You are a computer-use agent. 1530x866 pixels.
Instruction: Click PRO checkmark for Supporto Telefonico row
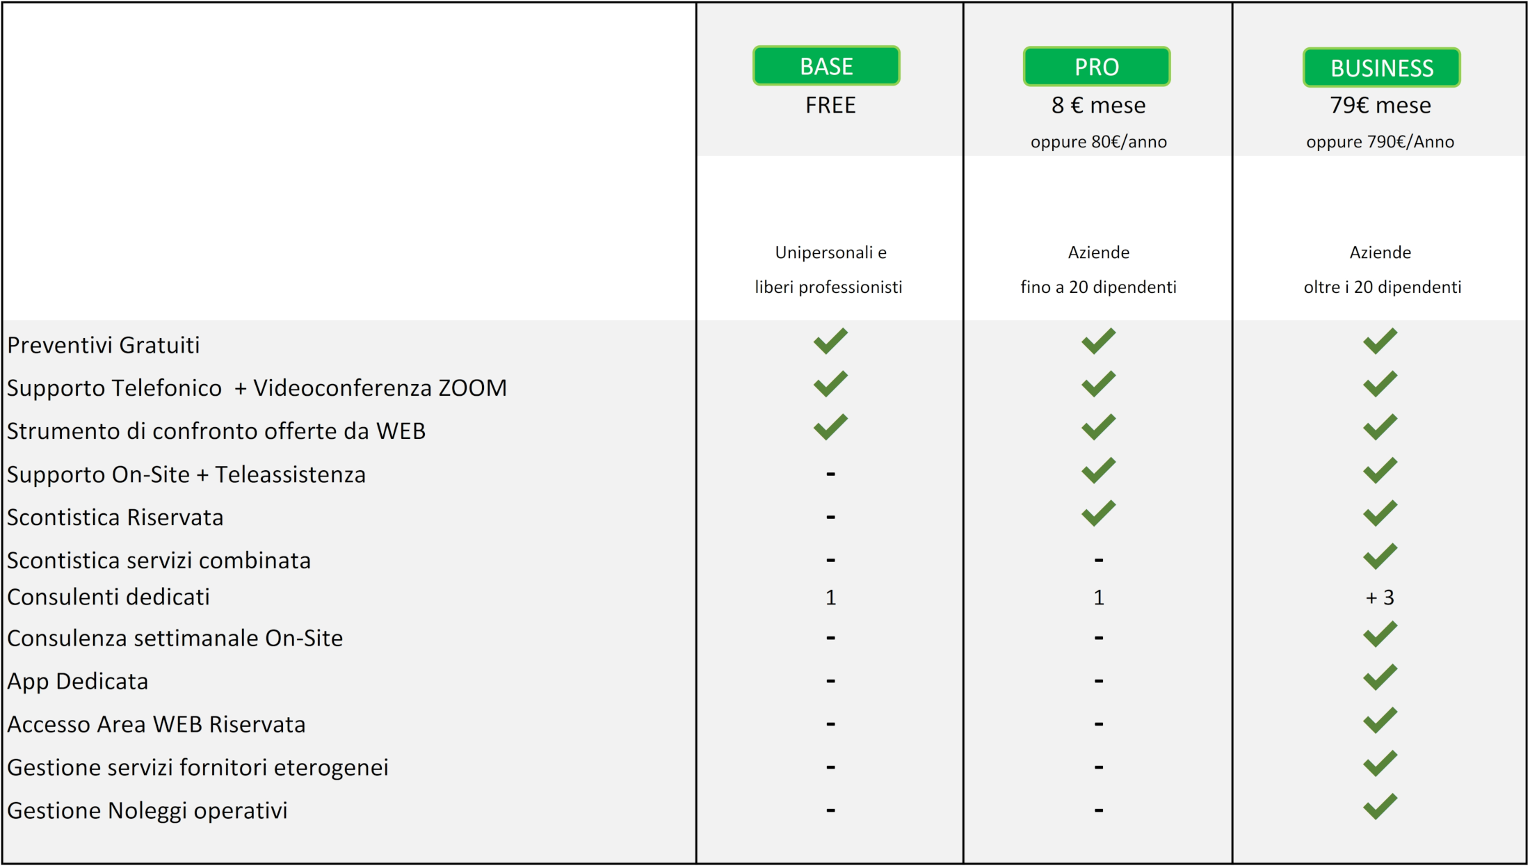click(x=1098, y=384)
